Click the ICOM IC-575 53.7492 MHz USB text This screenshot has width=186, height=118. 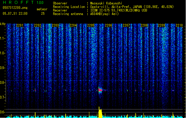tap(119, 10)
